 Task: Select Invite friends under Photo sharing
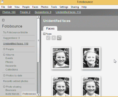12,94
